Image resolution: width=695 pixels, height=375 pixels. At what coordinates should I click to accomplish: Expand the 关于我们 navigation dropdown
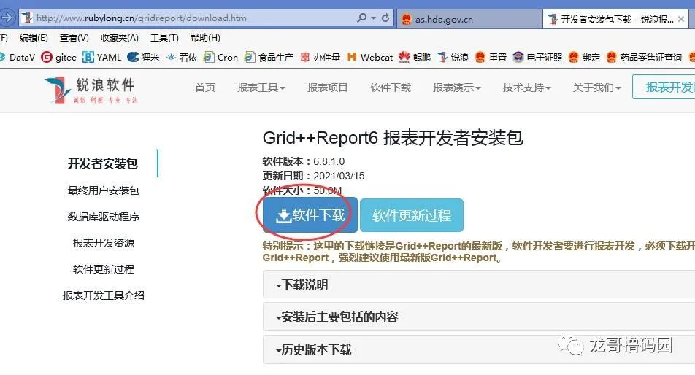tap(596, 88)
